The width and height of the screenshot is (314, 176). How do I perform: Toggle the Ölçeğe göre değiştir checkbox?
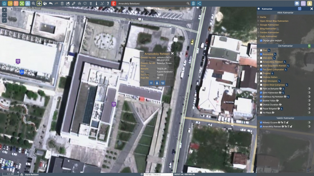click(x=261, y=40)
